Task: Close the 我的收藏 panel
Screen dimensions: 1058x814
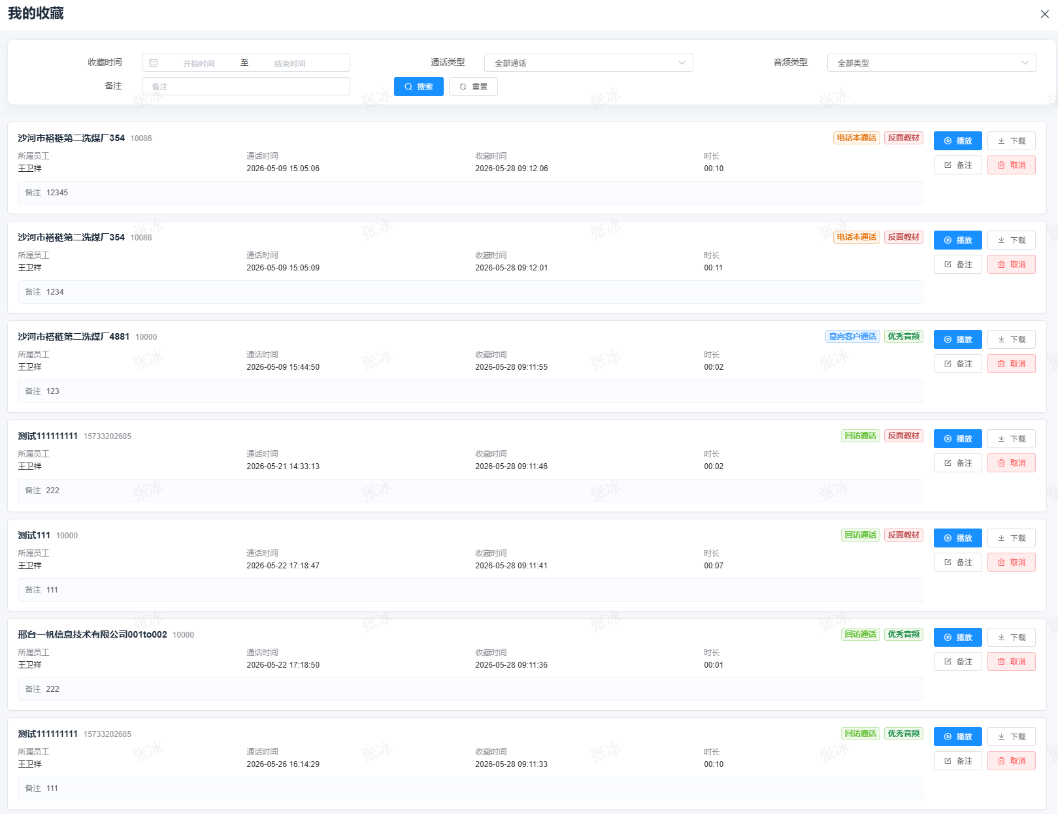Action: (x=1044, y=14)
